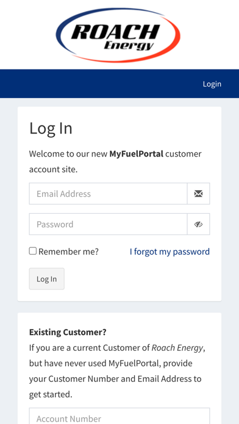Viewport: 239px width, 424px height.
Task: Focus the Password field
Action: coord(109,224)
